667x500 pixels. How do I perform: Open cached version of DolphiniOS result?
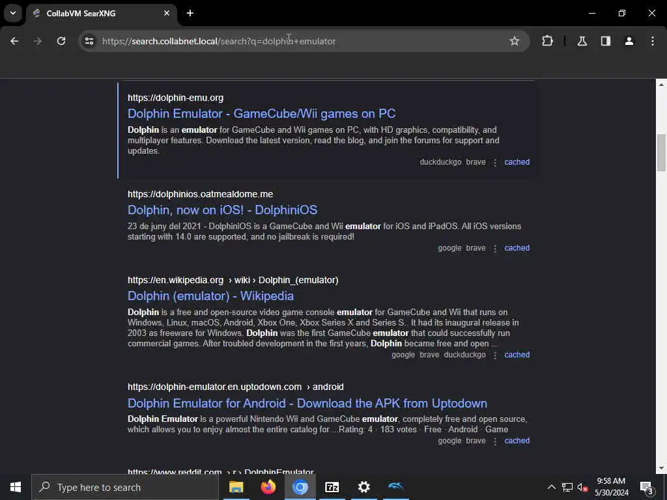[x=517, y=248]
